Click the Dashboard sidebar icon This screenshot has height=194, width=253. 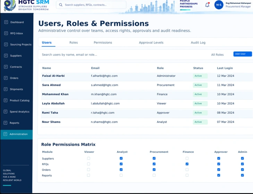[6, 22]
